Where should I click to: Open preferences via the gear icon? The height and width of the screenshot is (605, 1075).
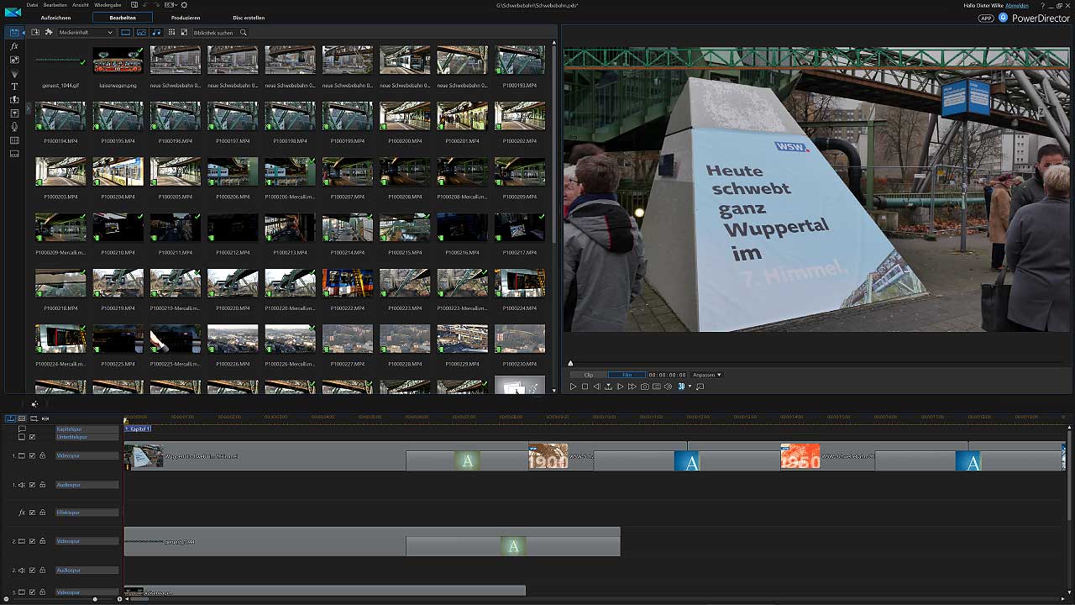(184, 5)
